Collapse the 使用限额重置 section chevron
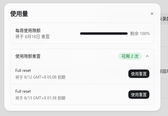The height and width of the screenshot is (116, 168). coord(147,56)
